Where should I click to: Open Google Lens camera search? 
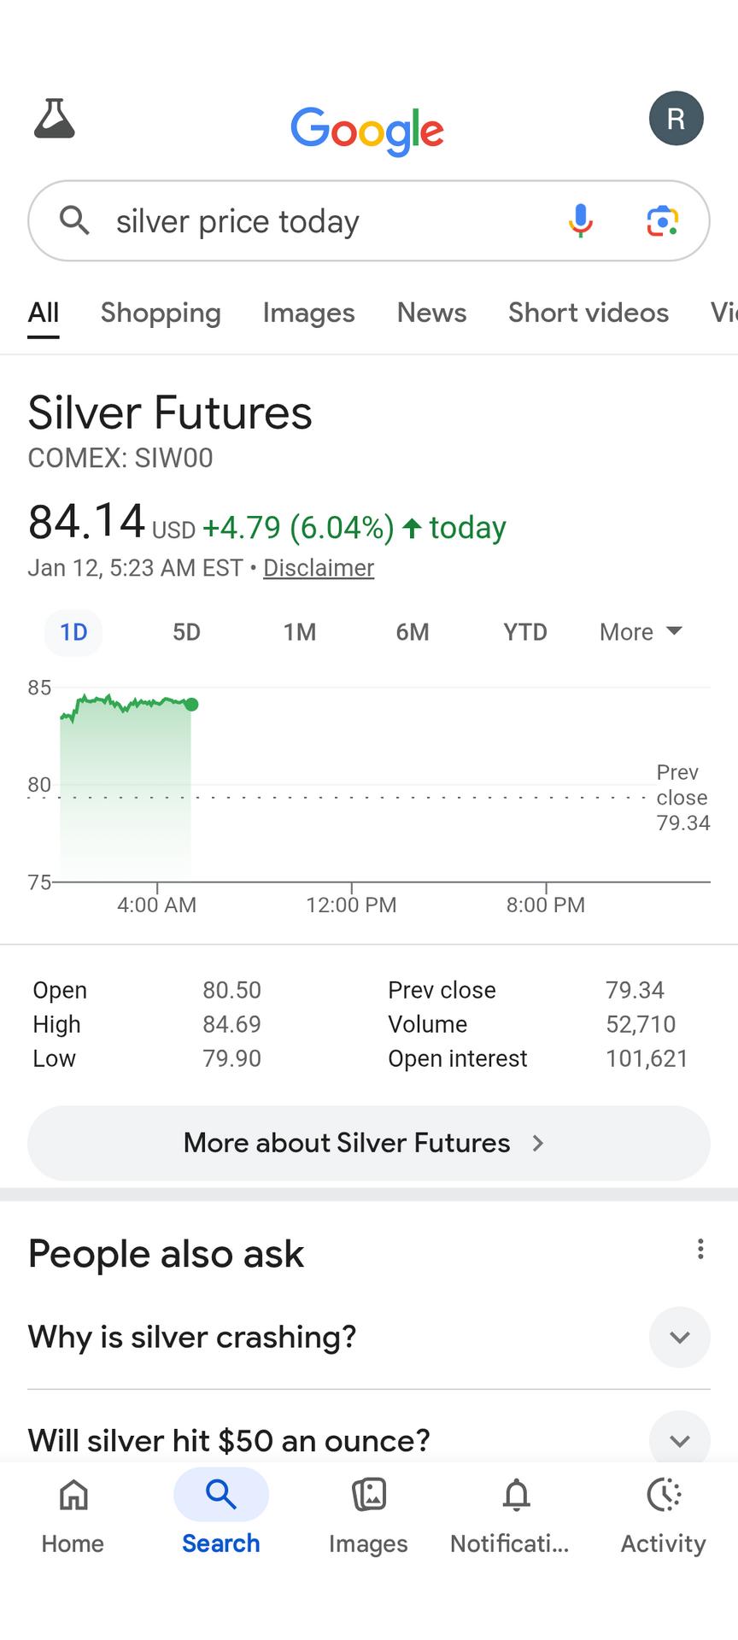pyautogui.click(x=662, y=221)
